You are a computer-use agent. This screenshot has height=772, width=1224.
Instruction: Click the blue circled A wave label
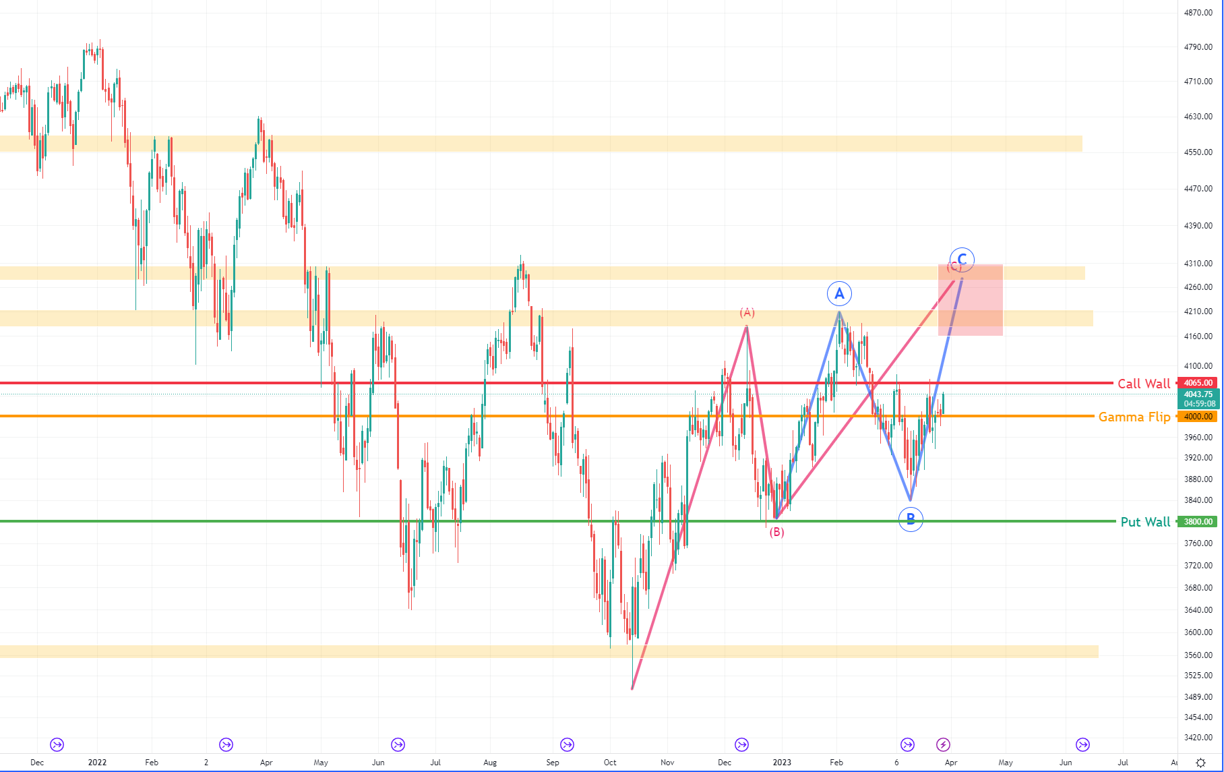coord(839,293)
